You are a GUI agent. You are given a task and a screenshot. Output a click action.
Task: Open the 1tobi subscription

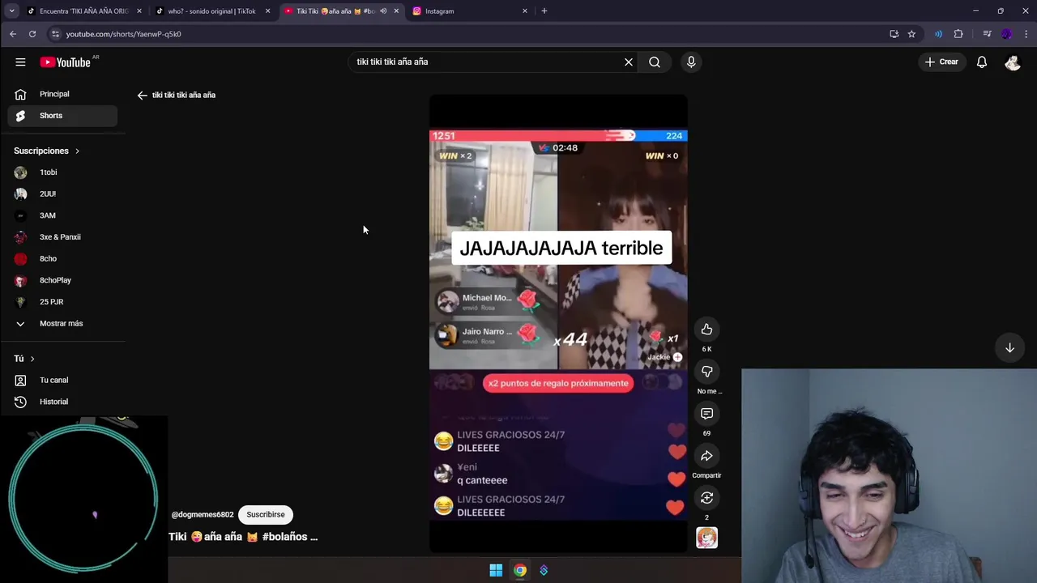click(x=62, y=172)
